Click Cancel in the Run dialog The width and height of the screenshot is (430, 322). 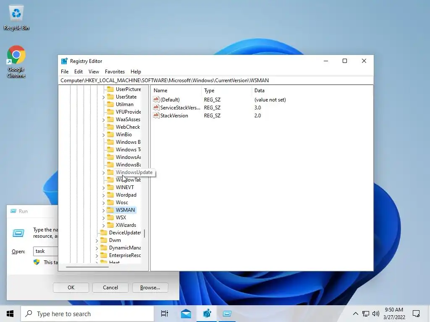[110, 288]
